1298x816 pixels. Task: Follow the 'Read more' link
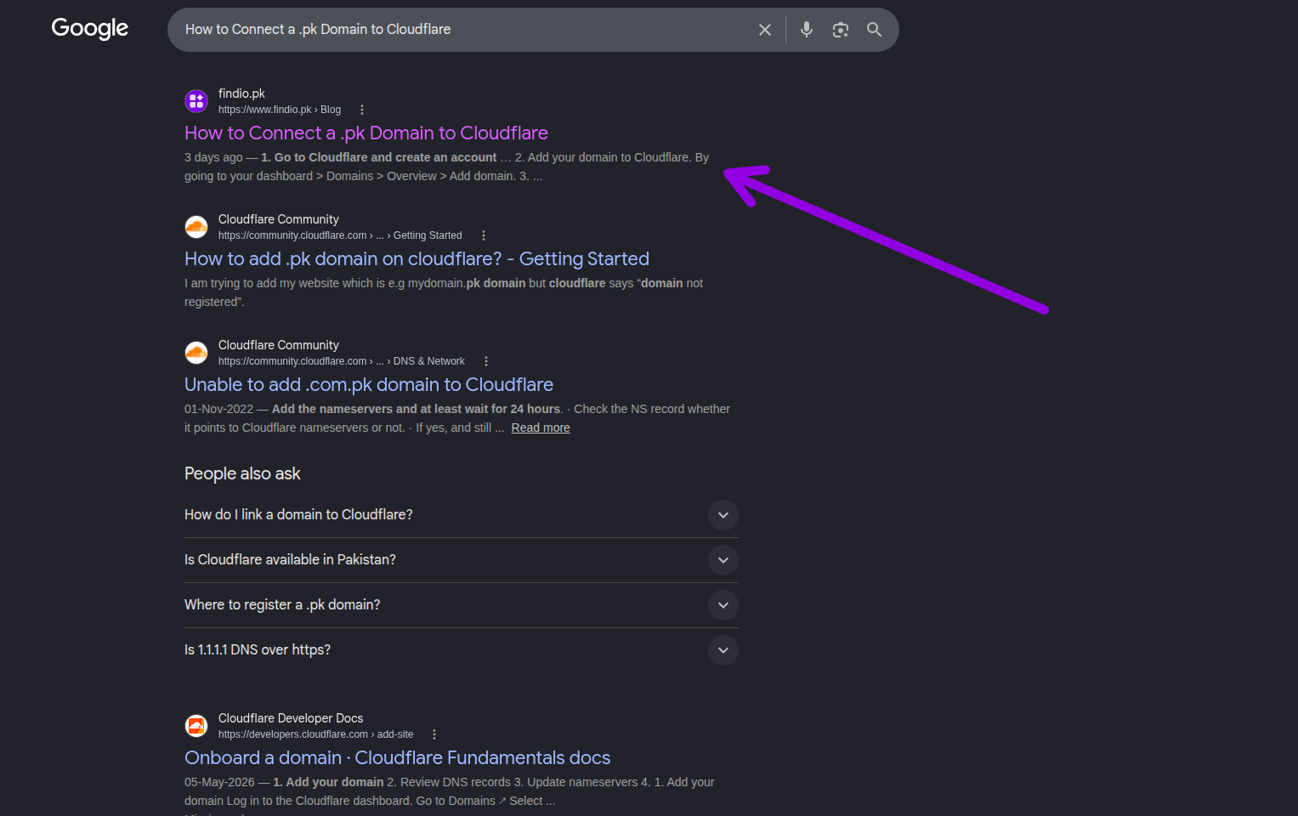point(541,428)
